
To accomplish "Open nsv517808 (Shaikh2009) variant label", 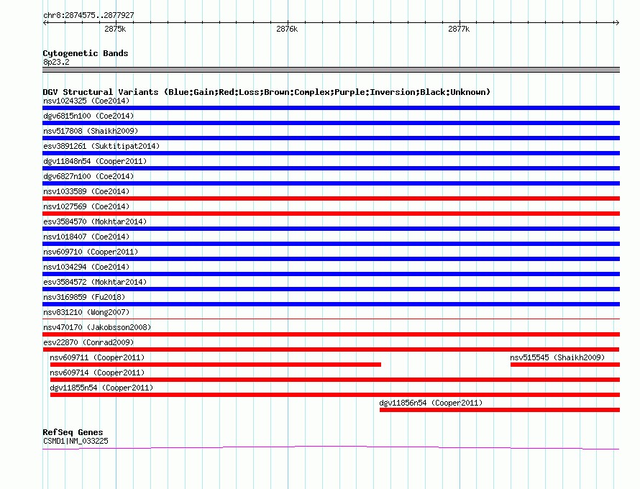I will (91, 131).
